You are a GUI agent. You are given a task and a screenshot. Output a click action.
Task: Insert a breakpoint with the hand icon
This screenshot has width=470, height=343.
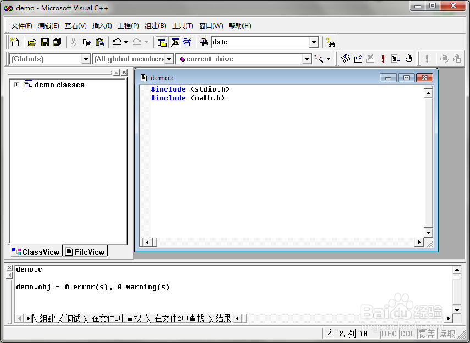coord(408,59)
